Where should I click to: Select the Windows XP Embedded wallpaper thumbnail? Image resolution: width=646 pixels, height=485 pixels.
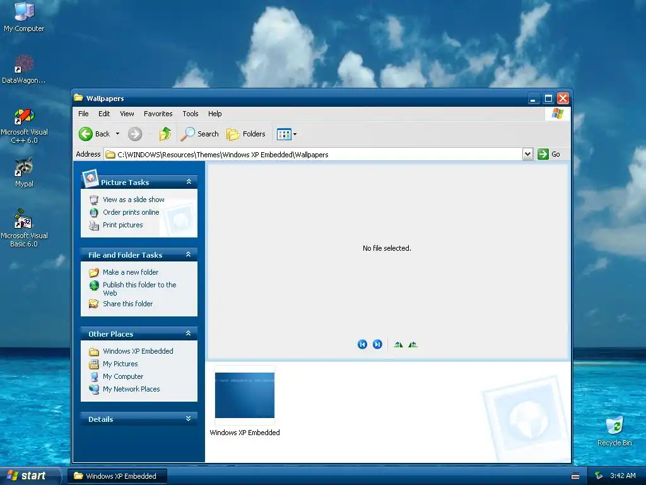[x=245, y=395]
